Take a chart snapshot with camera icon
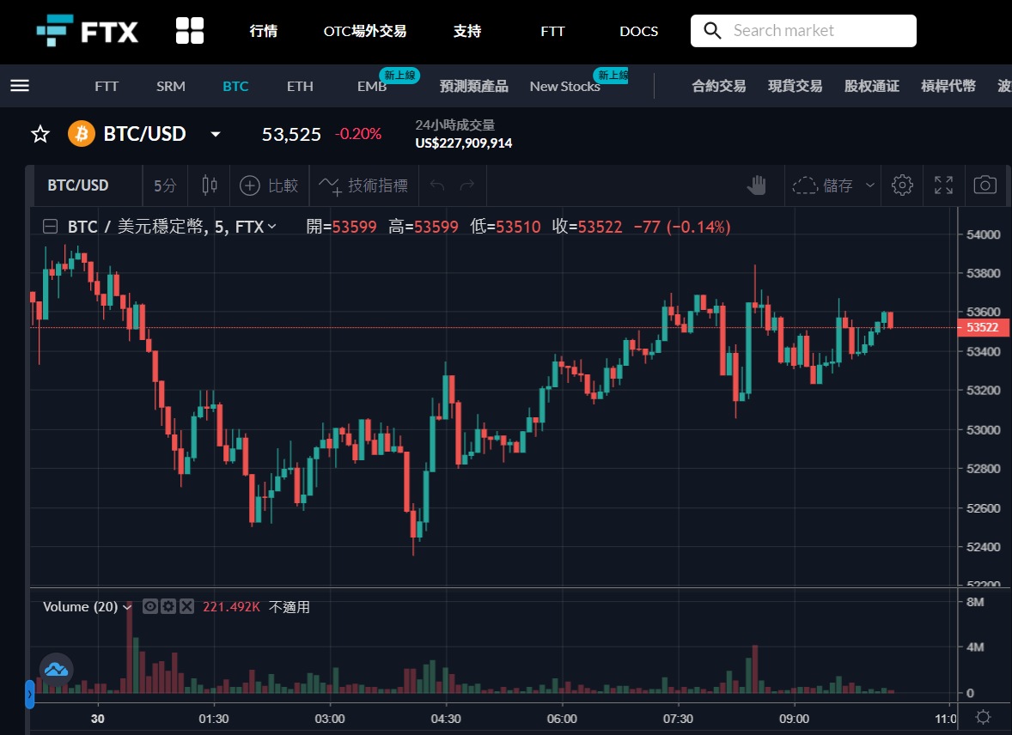The height and width of the screenshot is (735, 1012). pyautogui.click(x=985, y=185)
